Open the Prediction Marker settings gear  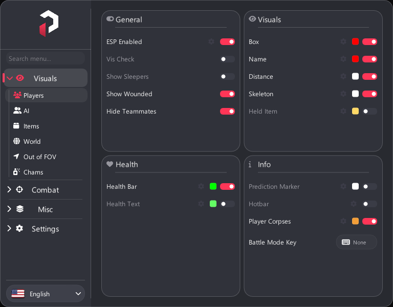point(343,186)
